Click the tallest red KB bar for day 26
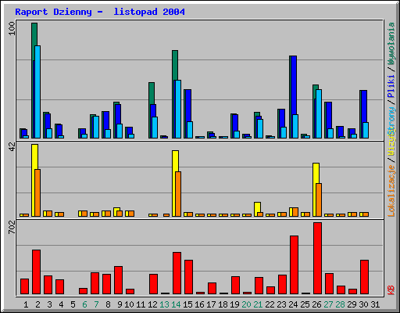 pyautogui.click(x=318, y=258)
